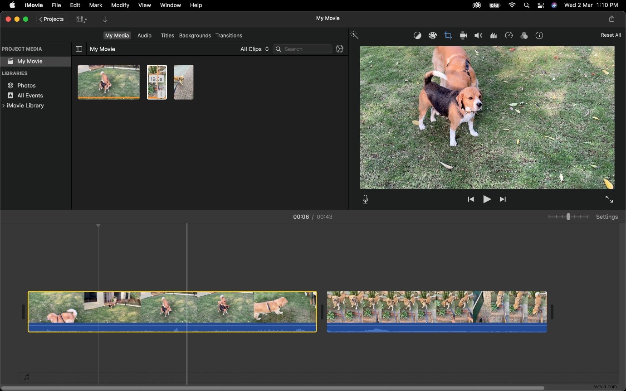Toggle fullscreen preview of the viewer
This screenshot has width=626, height=391.
click(x=609, y=199)
